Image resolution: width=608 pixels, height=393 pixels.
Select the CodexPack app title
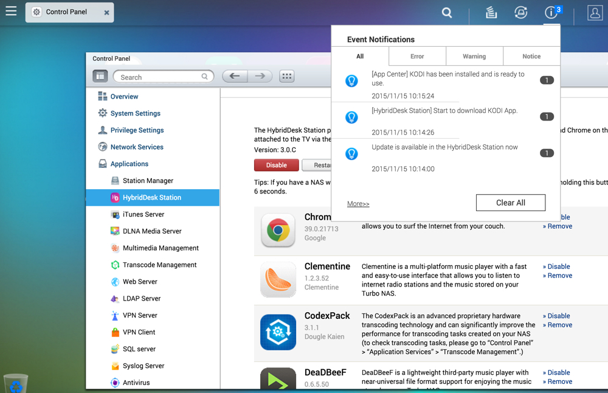tap(327, 315)
